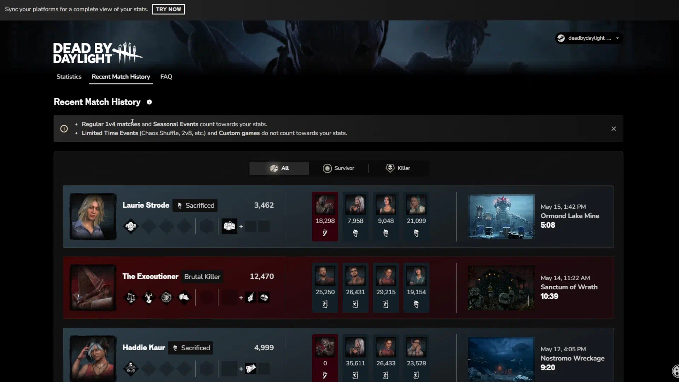679x382 pixels.
Task: Filter matches by Survivor role
Action: coord(338,168)
